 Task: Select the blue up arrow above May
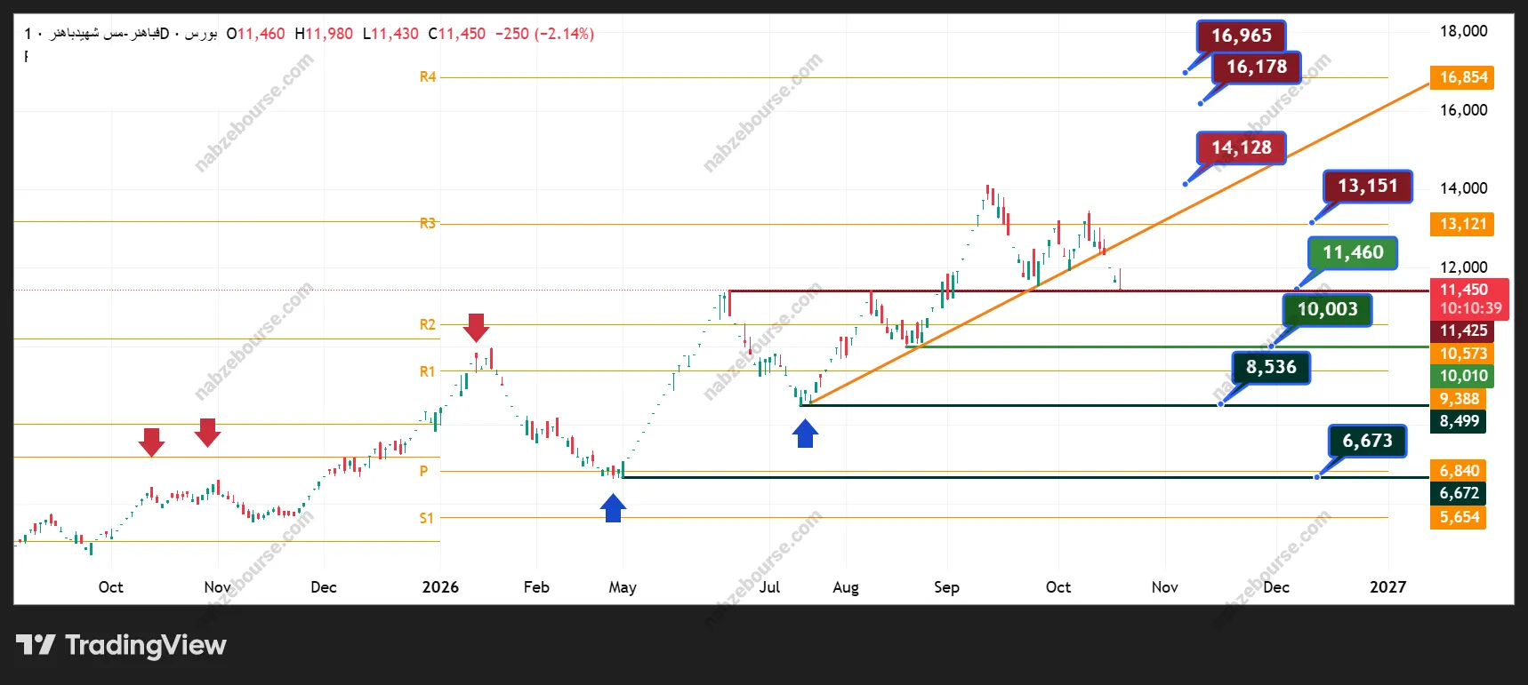pyautogui.click(x=613, y=507)
